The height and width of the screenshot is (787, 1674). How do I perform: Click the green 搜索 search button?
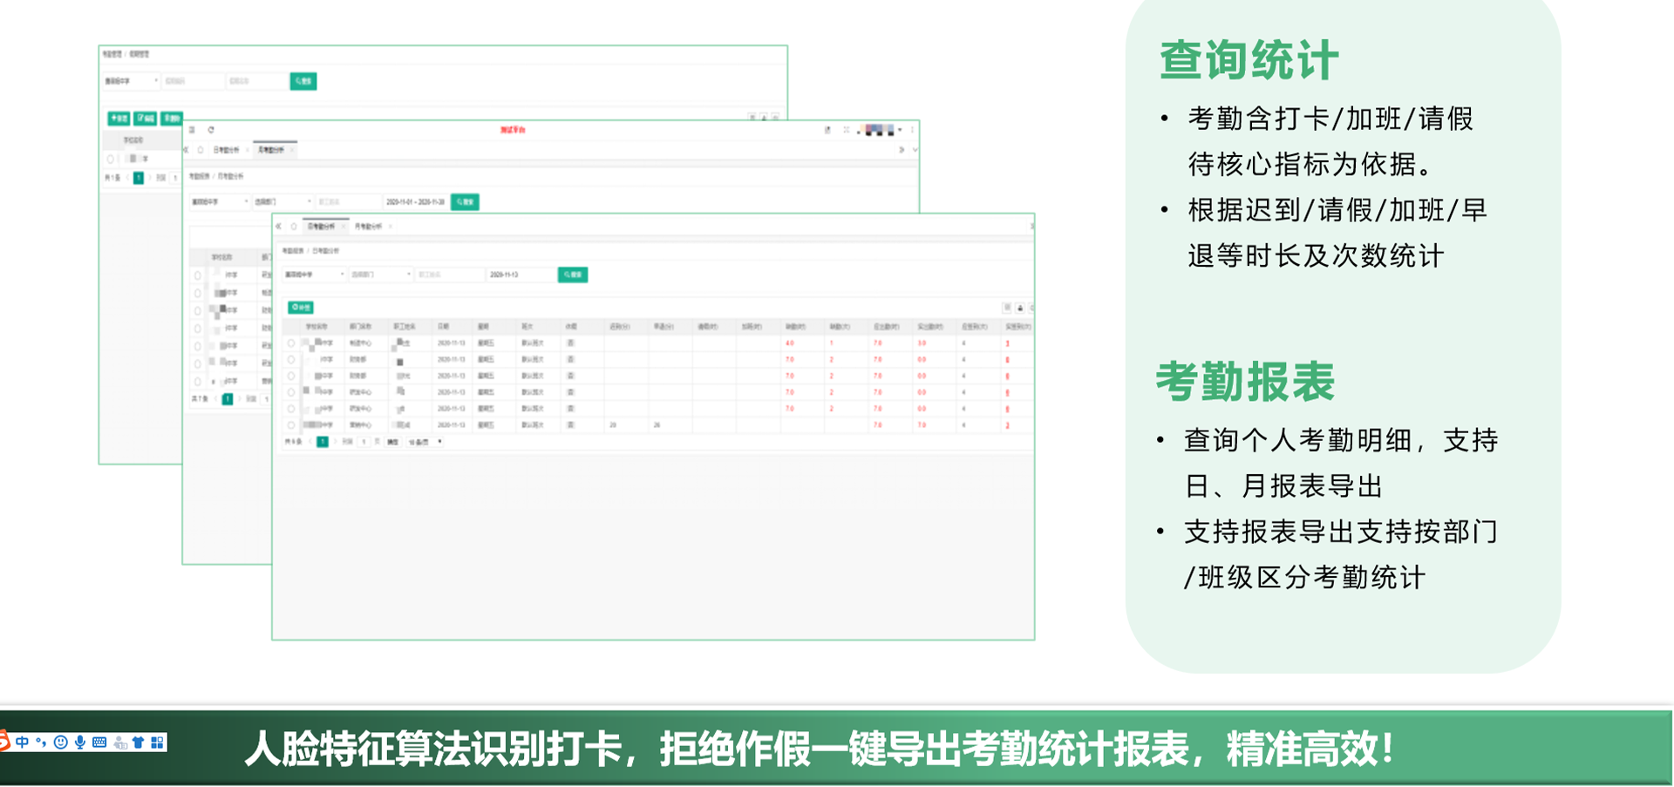(573, 275)
